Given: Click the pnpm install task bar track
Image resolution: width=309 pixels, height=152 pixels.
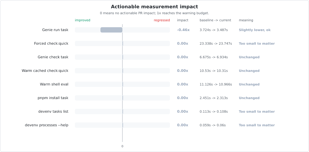Looking at the screenshot, I should click(x=122, y=98).
